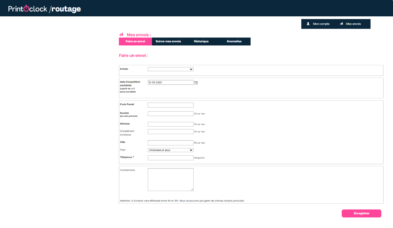This screenshot has height=228, width=393.
Task: Open the Artiste dropdown
Action: [x=170, y=69]
